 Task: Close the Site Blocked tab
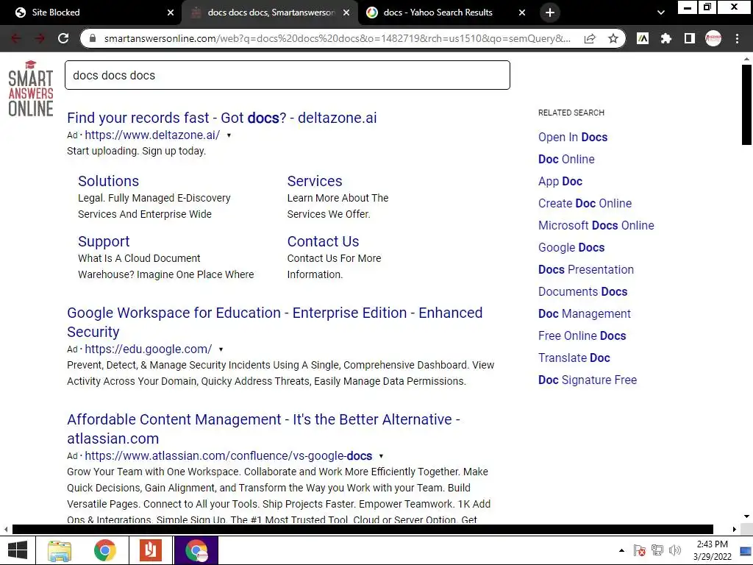[x=170, y=13]
